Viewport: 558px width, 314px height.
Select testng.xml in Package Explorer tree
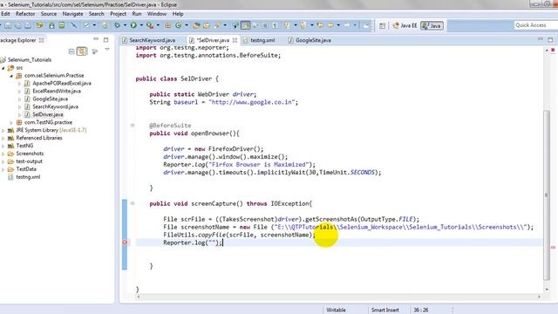tap(28, 177)
